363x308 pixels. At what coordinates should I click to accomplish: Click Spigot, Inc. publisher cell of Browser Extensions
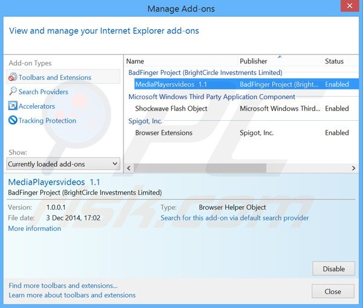pos(257,133)
